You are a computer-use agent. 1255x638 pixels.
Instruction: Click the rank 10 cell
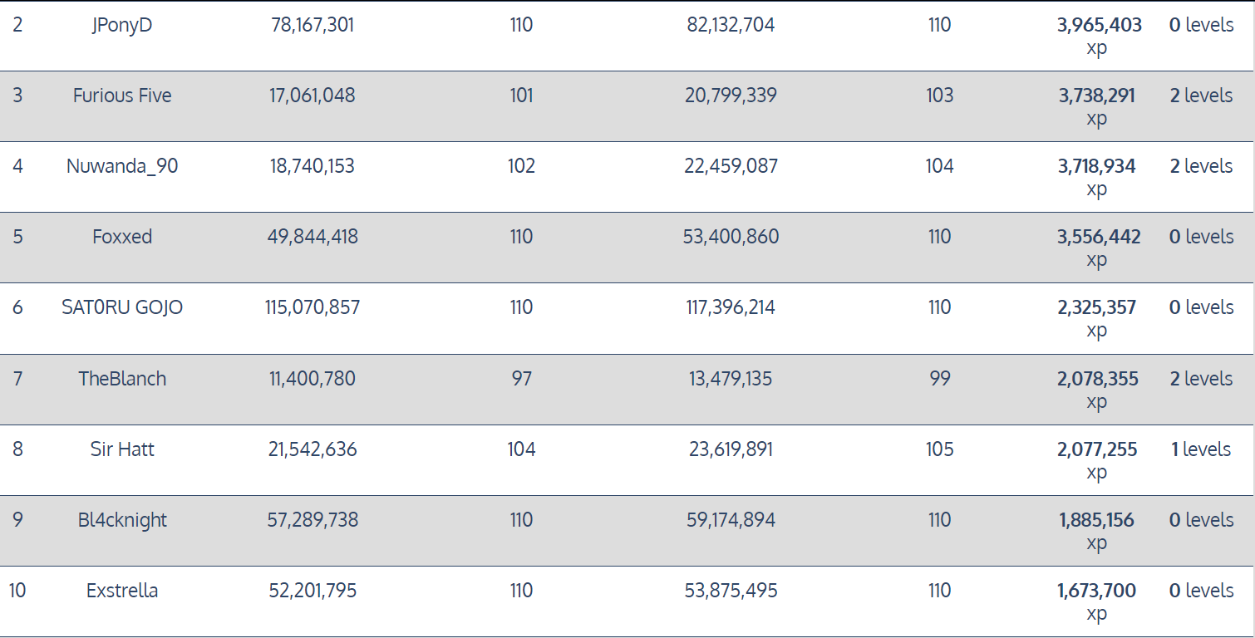17,591
